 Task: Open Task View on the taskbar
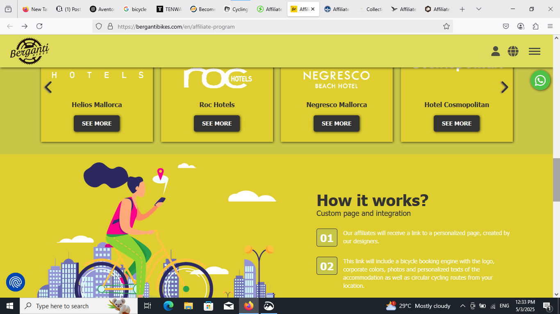coord(148,306)
